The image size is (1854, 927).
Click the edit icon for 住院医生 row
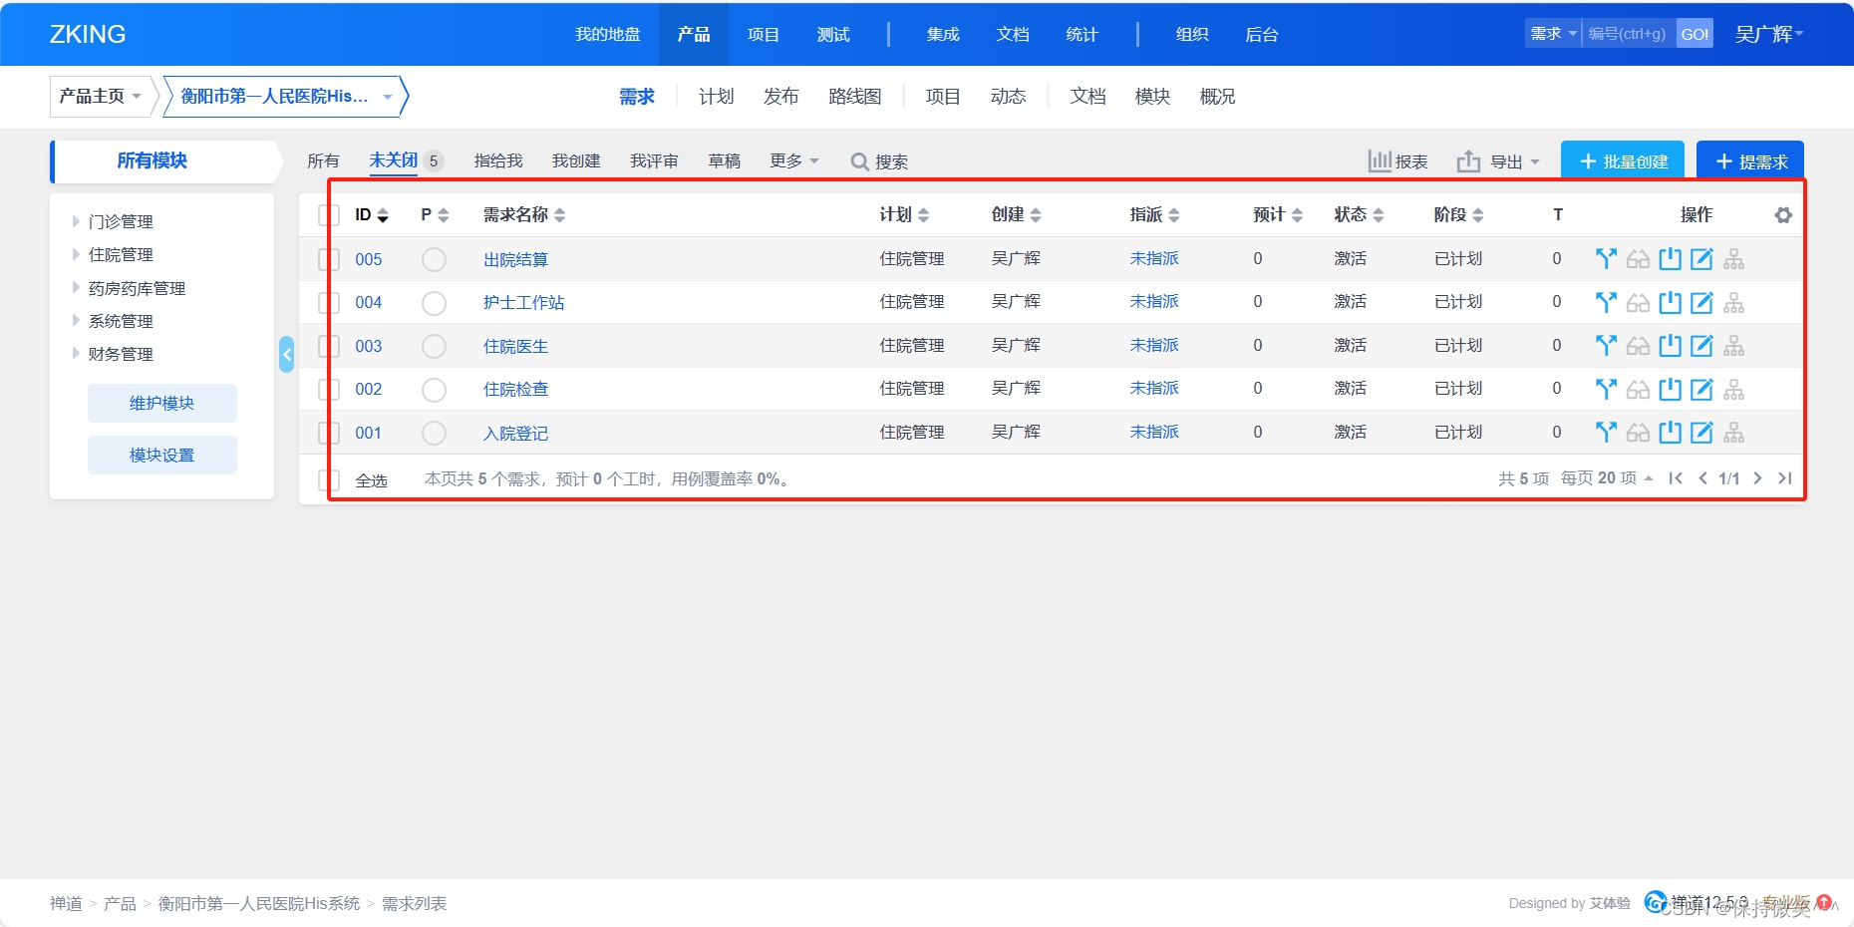pyautogui.click(x=1701, y=346)
